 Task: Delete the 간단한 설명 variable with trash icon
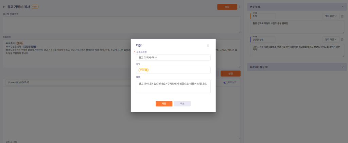point(342,39)
